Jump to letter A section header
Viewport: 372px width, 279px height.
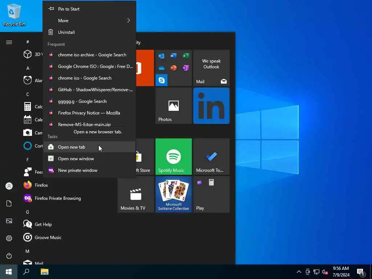[28, 68]
